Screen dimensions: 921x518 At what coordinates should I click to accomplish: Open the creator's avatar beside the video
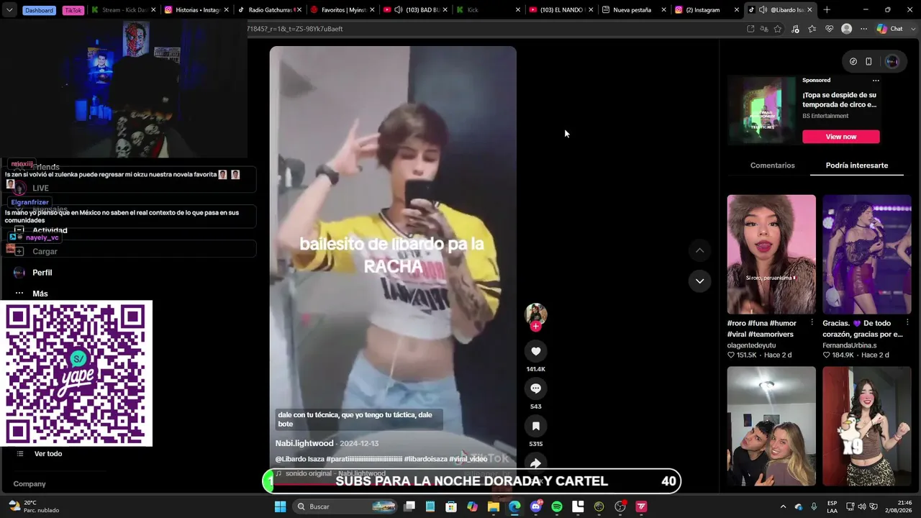point(535,314)
